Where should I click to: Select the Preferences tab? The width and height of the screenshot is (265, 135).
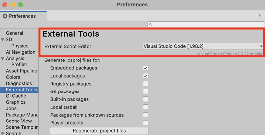click(23, 16)
